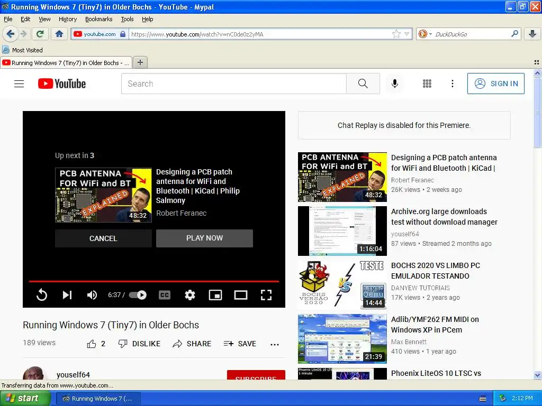Click the DISLIKE button
Viewport: 542px width, 406px height.
click(x=139, y=344)
